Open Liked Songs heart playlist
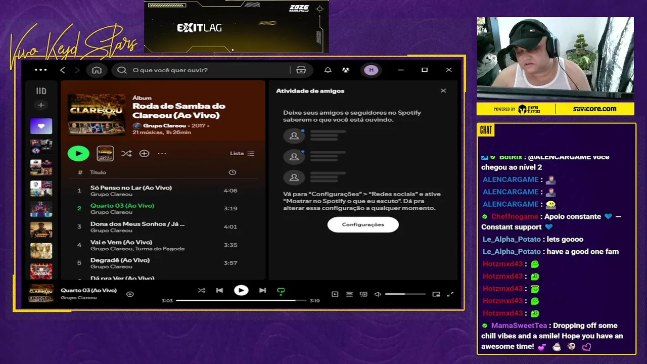This screenshot has height=364, width=647. click(41, 126)
